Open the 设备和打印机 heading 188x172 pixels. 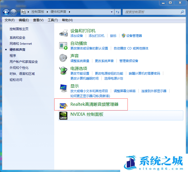[x=83, y=31]
